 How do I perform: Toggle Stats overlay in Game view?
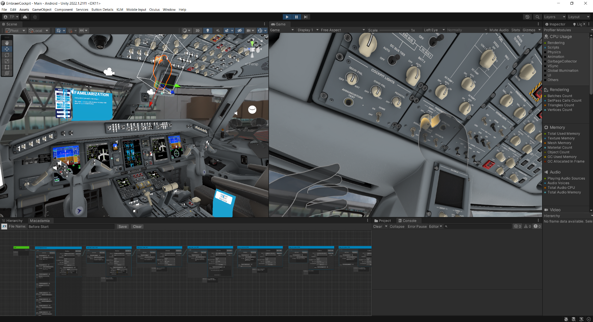515,30
